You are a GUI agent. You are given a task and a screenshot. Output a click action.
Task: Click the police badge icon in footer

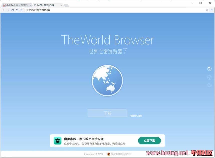point(109,154)
